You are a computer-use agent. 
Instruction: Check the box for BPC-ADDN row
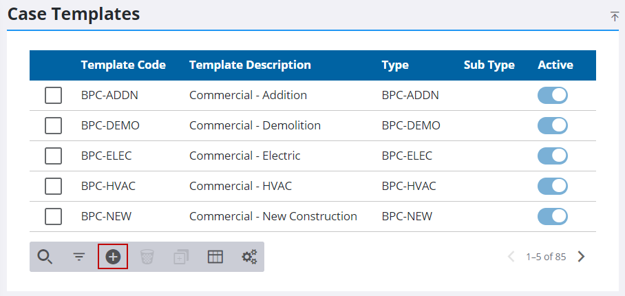(53, 96)
